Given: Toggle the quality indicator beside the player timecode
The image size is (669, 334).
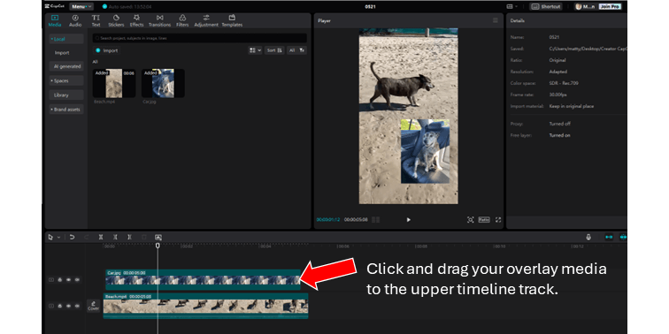Looking at the screenshot, I should 375,220.
